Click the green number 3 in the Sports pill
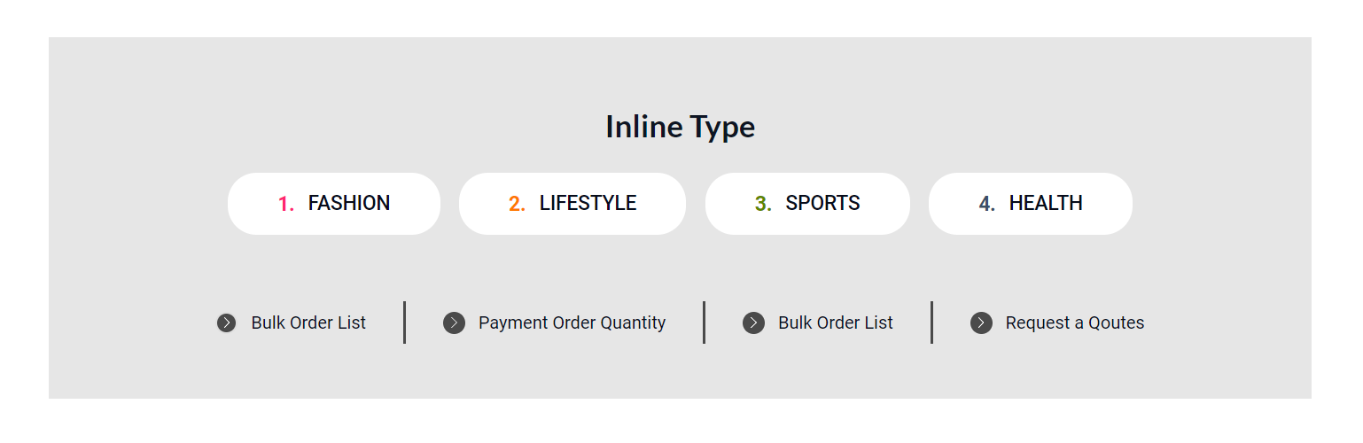 tap(763, 205)
